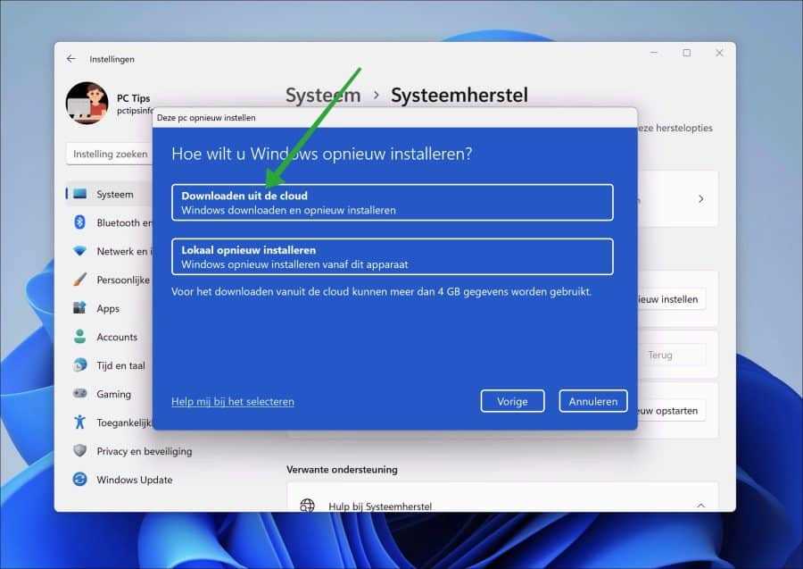Click the right chevron on the recovery card
Screen dimensions: 803x569
pyautogui.click(x=701, y=198)
